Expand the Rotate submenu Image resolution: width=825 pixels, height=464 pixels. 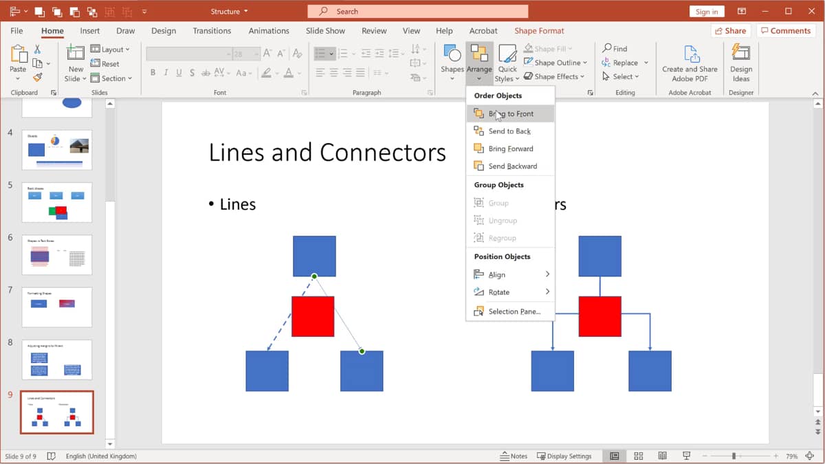[510, 292]
